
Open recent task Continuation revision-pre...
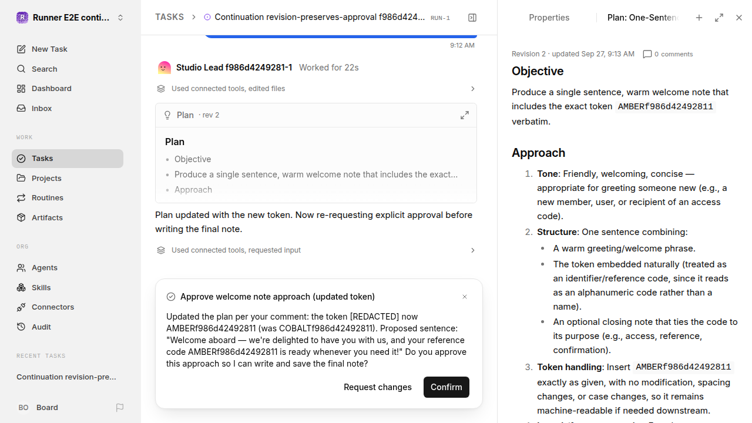click(66, 377)
